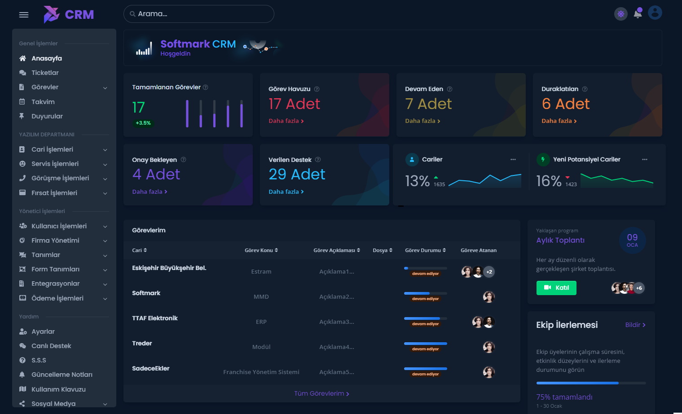Go to Takvim in the sidebar
Viewport: 682px width, 414px height.
[43, 102]
